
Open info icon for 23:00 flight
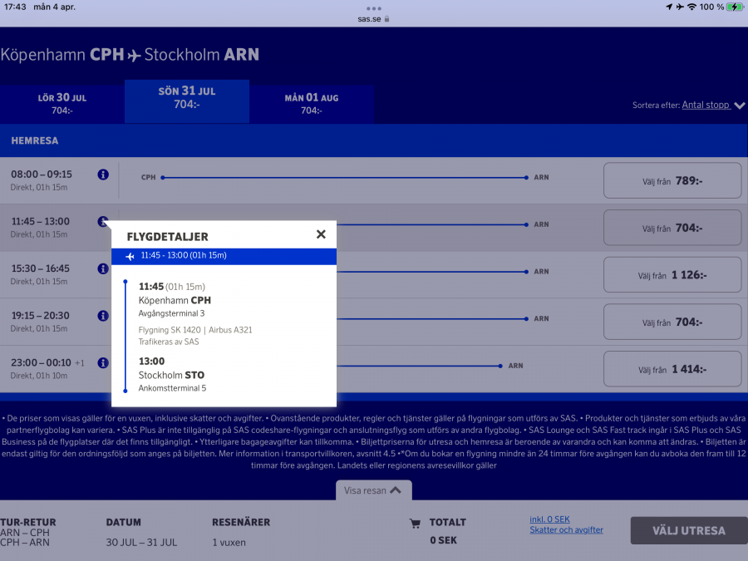click(103, 363)
